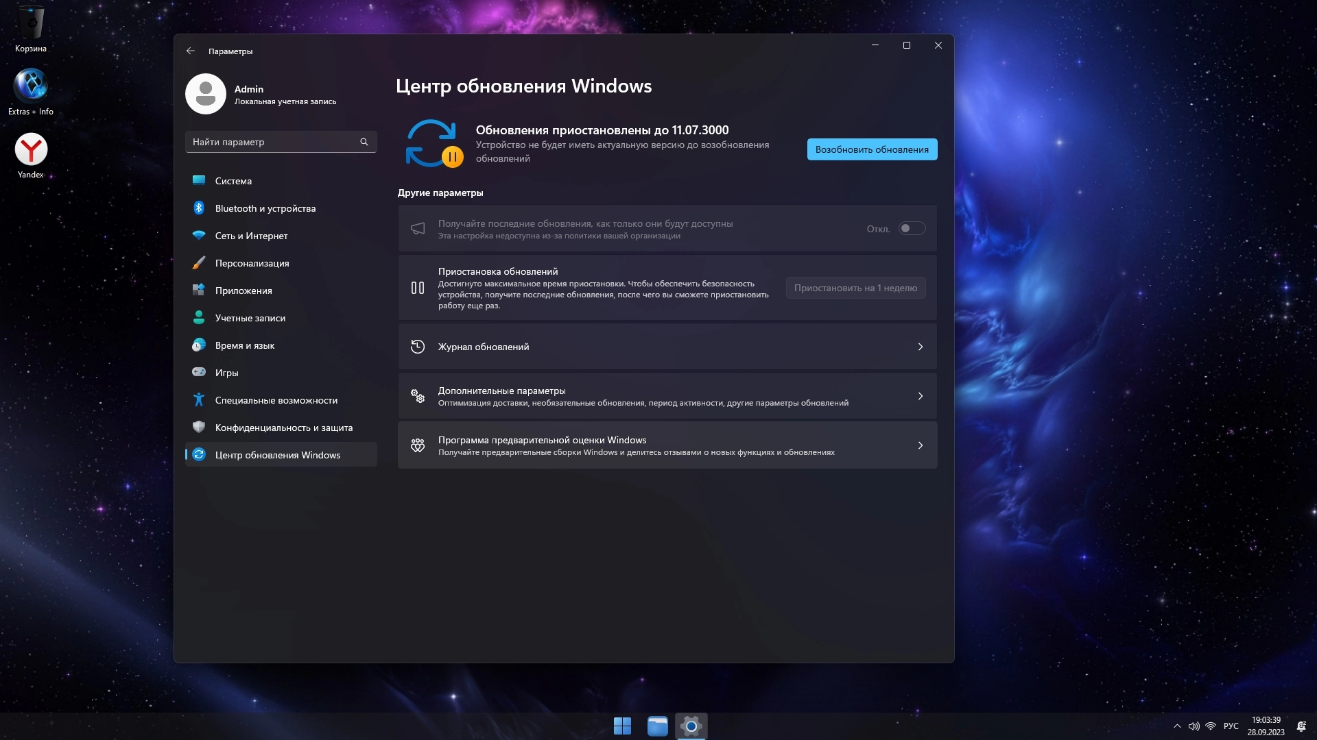Expand Дополнительные параметры chevron

(920, 396)
